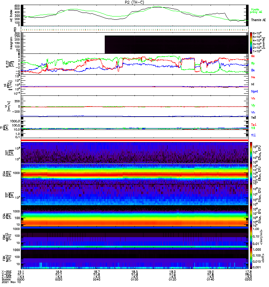Click the 0200 time tick label
269x287 pixels.
pos(248,279)
